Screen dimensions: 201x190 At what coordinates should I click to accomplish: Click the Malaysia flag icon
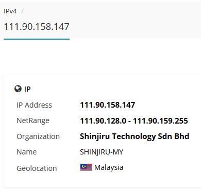86,167
